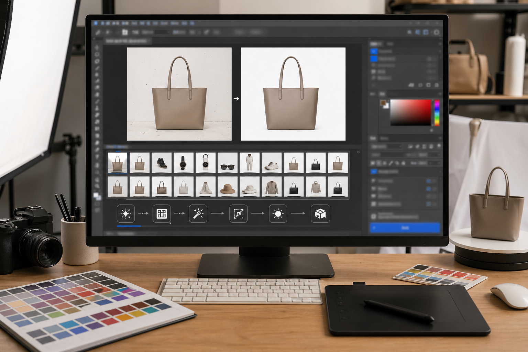This screenshot has width=528, height=352.
Task: Click the package box export step icon
Action: click(x=320, y=214)
